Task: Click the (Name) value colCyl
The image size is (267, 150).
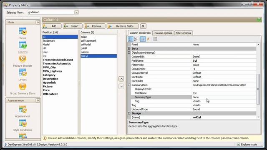Action: 224,117
